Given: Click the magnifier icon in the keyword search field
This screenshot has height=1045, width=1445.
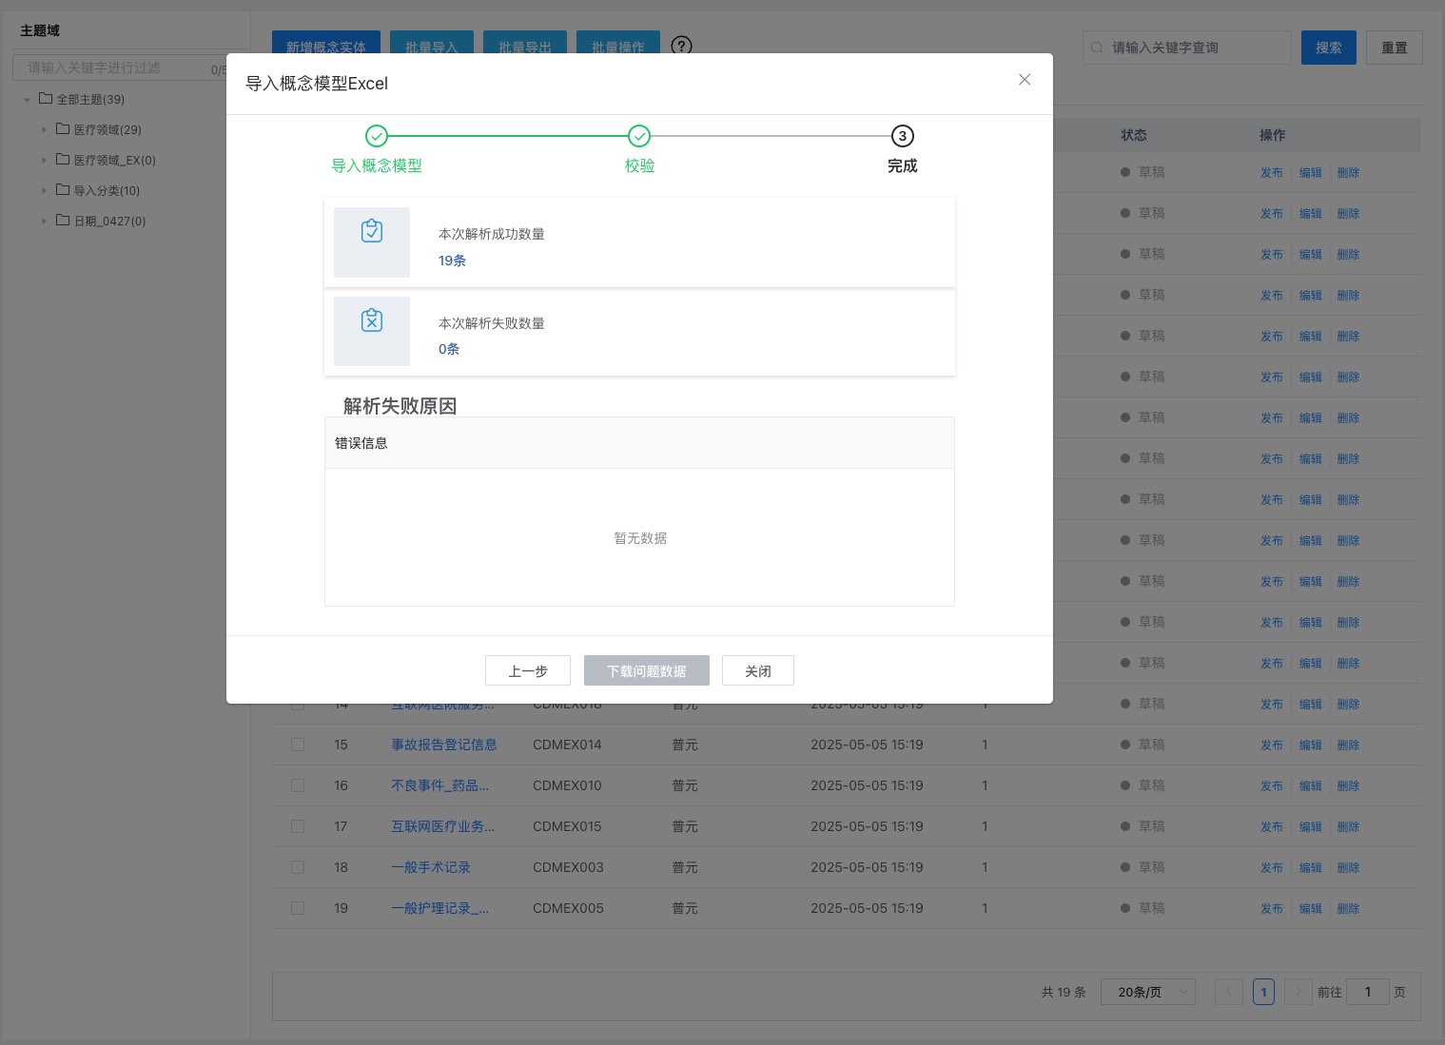Looking at the screenshot, I should tap(1099, 48).
